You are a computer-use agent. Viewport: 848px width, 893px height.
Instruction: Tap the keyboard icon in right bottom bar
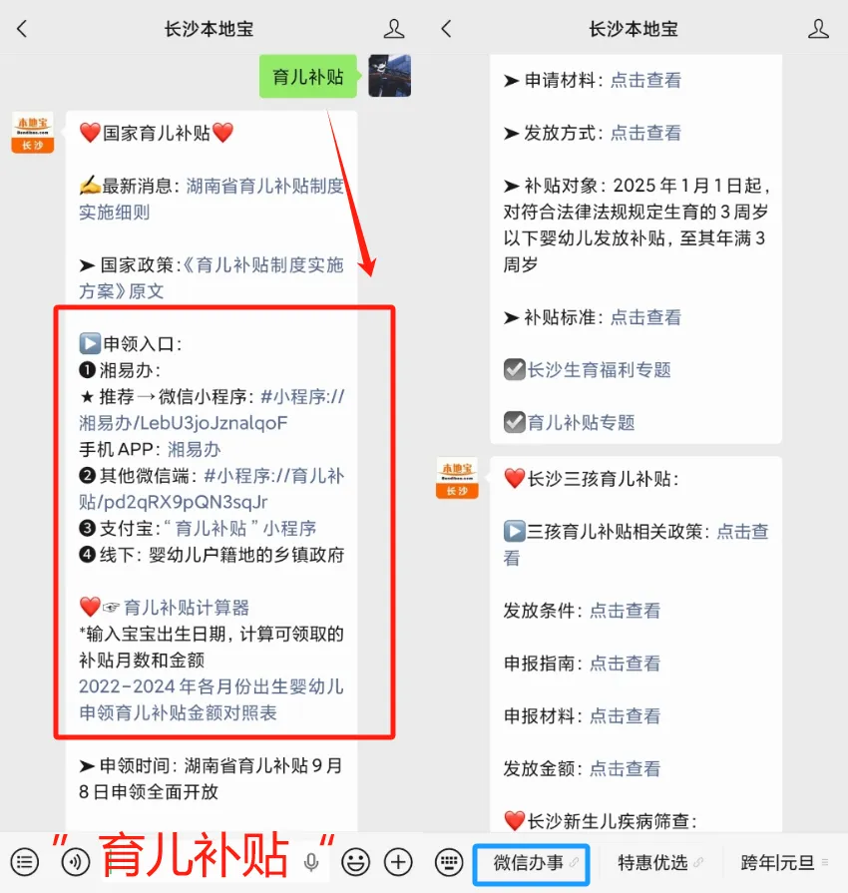tap(449, 862)
